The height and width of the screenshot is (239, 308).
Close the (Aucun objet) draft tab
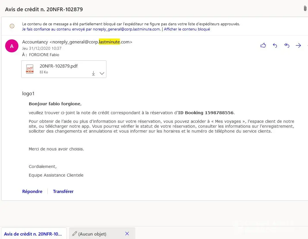pos(127,234)
